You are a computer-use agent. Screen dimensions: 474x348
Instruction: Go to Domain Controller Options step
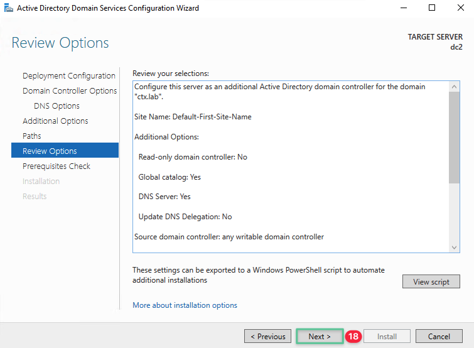click(70, 91)
